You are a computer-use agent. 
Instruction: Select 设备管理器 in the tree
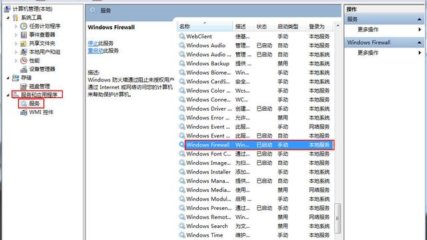42,69
